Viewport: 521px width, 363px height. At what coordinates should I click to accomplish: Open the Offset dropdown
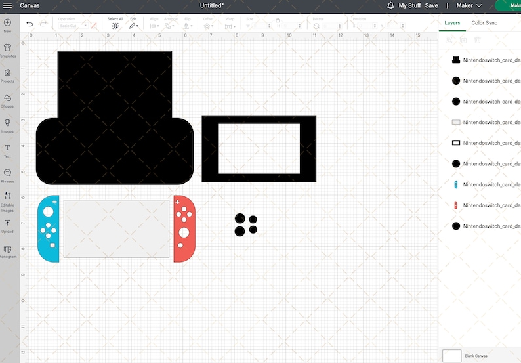(209, 26)
